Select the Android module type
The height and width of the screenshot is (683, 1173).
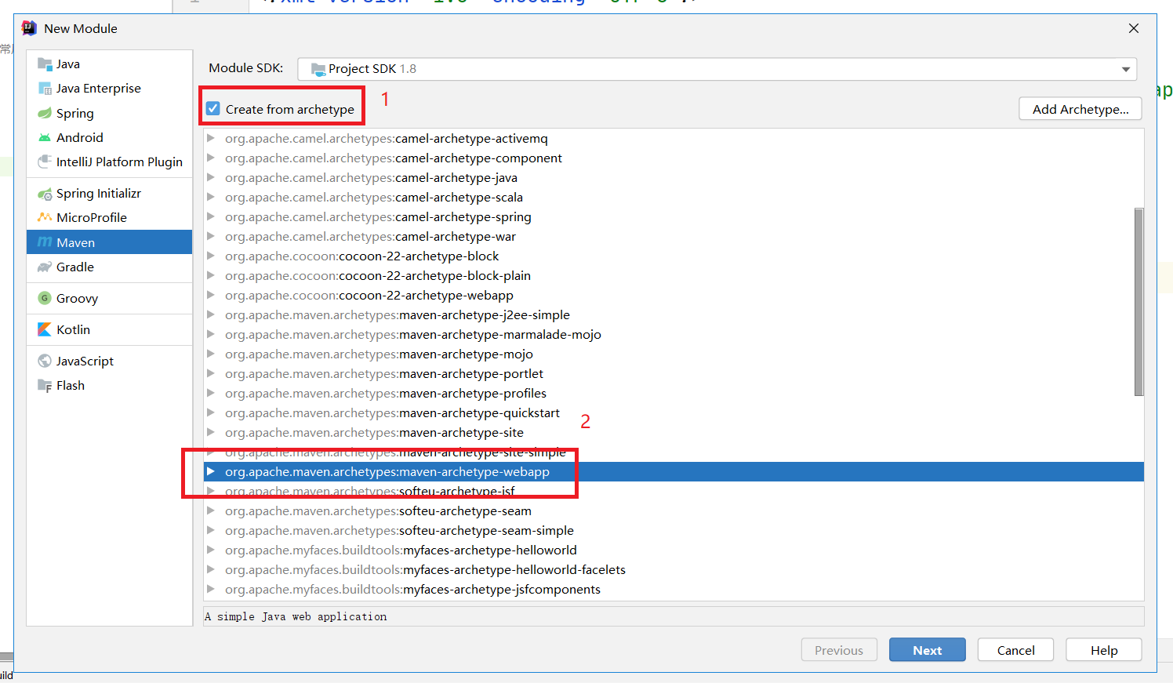pyautogui.click(x=110, y=137)
